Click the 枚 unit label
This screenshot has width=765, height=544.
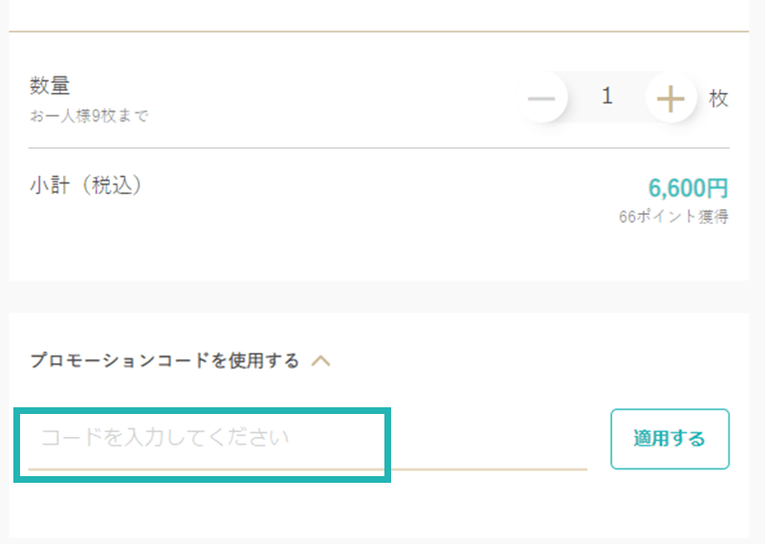[719, 98]
